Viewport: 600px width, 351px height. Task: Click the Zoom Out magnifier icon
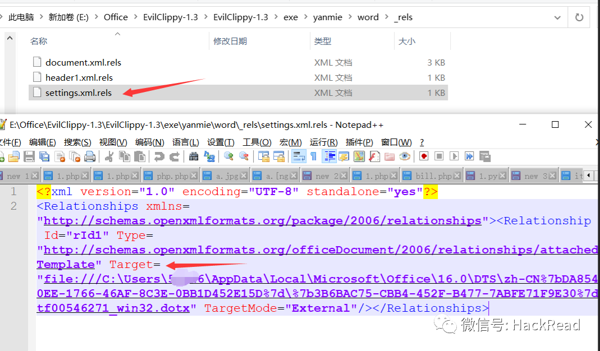tap(244, 156)
